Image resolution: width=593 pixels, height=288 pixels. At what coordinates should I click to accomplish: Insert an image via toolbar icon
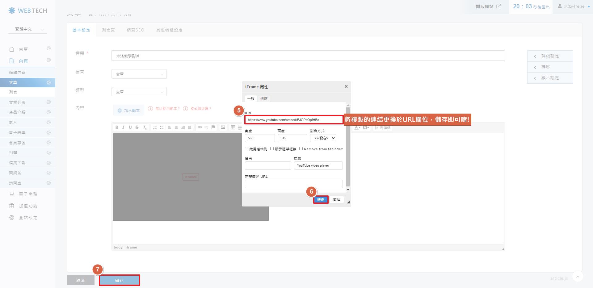click(x=223, y=127)
